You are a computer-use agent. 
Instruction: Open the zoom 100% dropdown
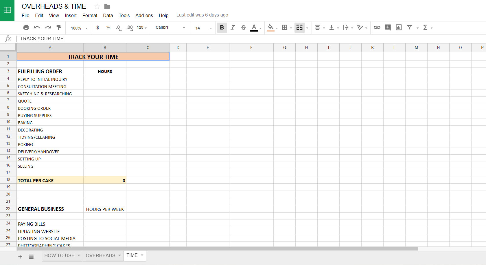click(79, 28)
